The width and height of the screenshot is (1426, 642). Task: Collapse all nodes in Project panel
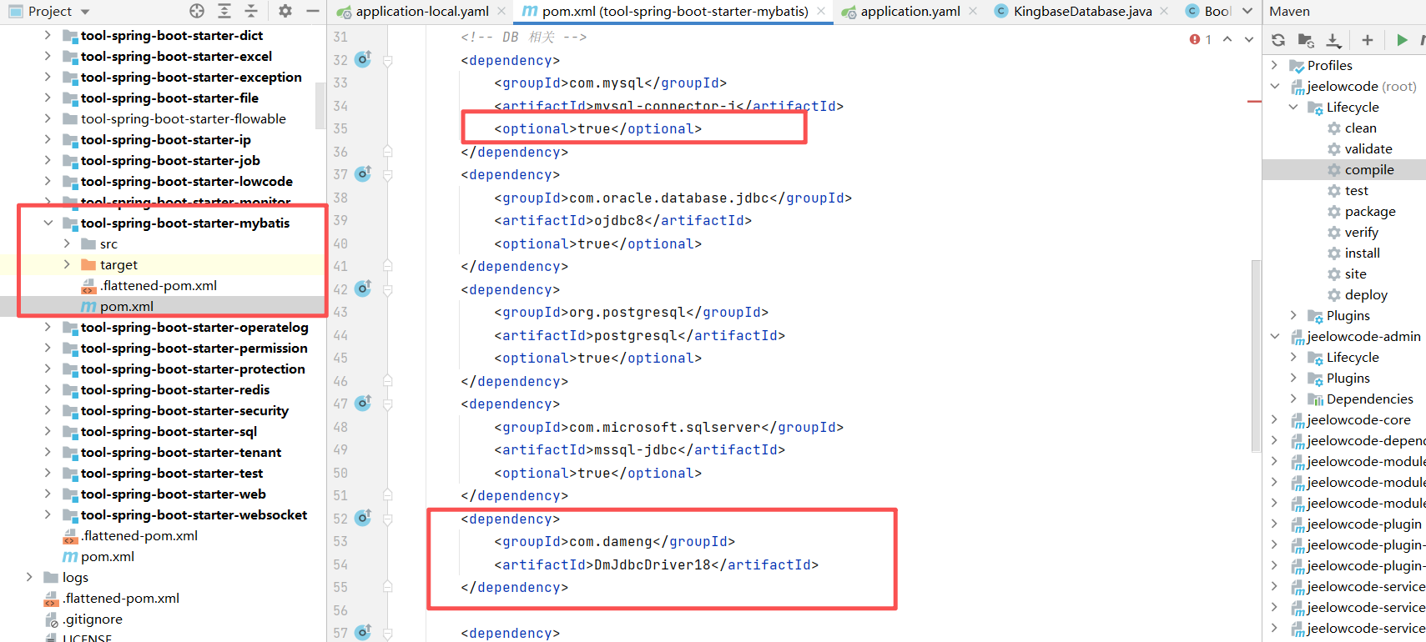[251, 11]
